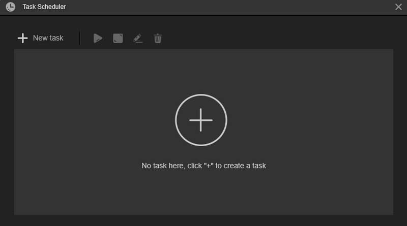Click the "Task Scheduler" window title
The height and width of the screenshot is (226, 407).
point(44,7)
